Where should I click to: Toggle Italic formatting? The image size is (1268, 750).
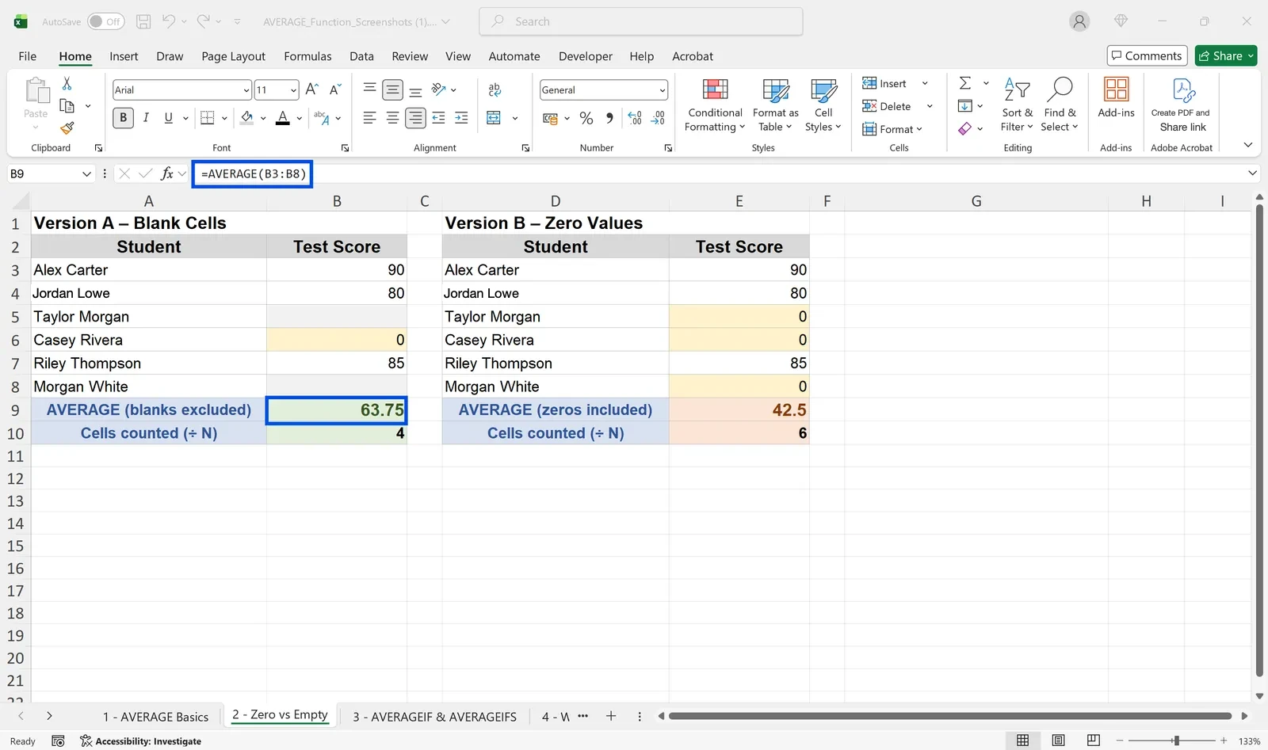[146, 118]
